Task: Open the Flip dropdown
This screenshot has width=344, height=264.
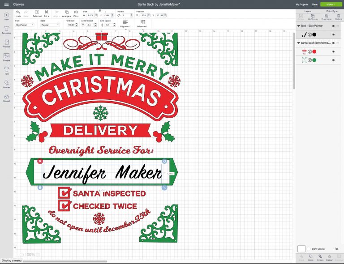Action: pyautogui.click(x=76, y=13)
